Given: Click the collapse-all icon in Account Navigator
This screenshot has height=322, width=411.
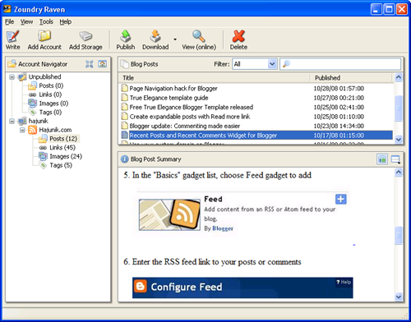Looking at the screenshot, I should click(90, 64).
